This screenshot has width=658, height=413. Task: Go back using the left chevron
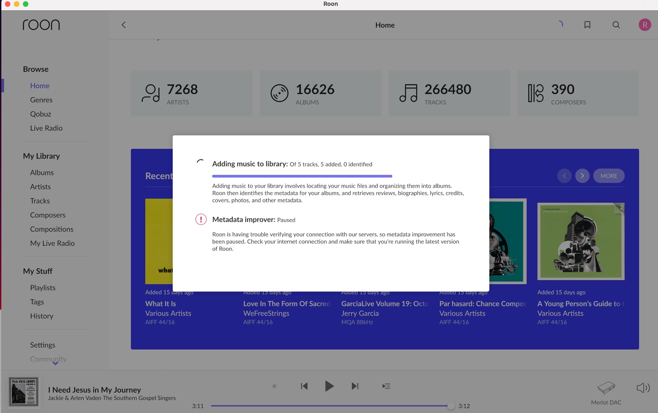pos(124,25)
